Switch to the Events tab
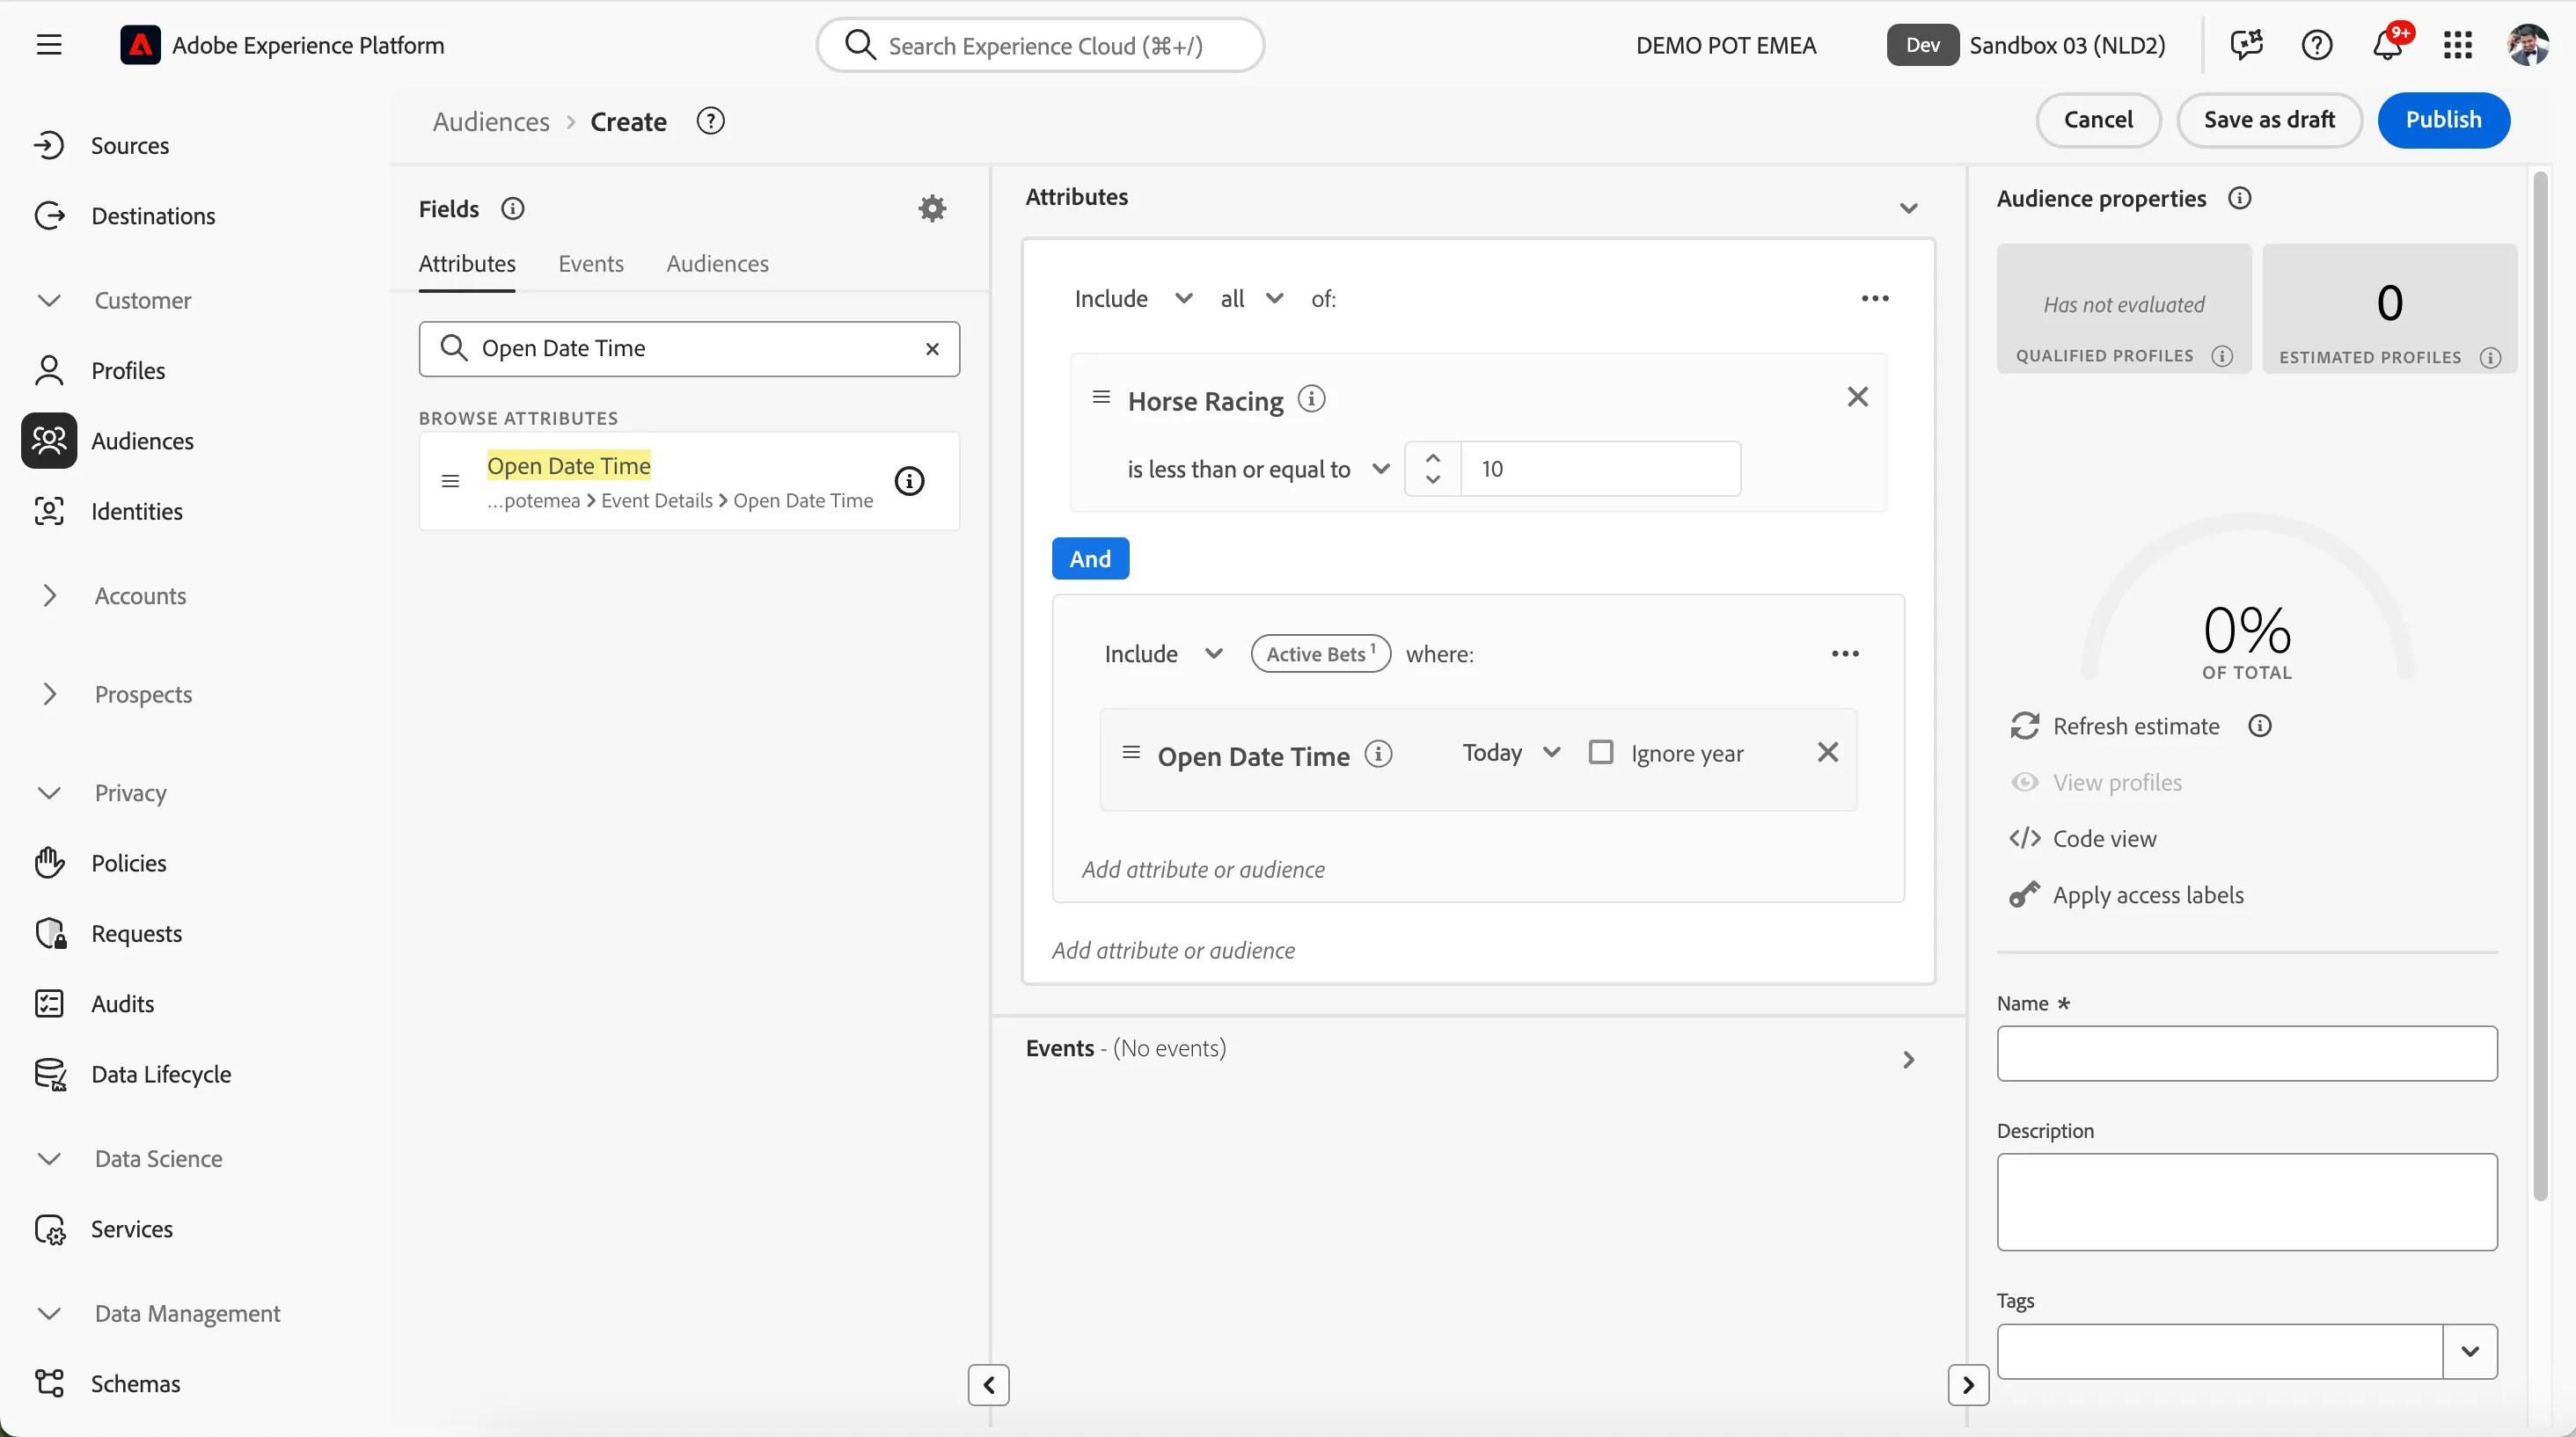This screenshot has width=2576, height=1437. (x=591, y=264)
